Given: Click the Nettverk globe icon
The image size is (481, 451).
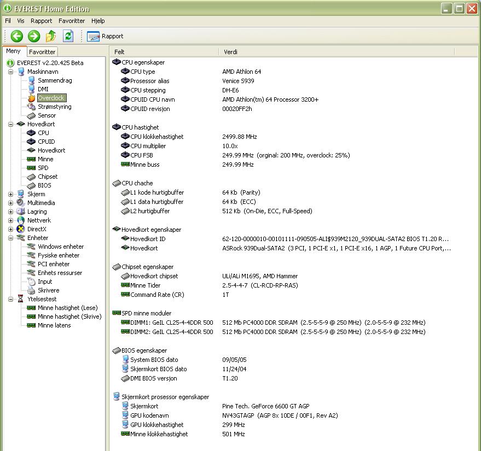Looking at the screenshot, I should (21, 220).
